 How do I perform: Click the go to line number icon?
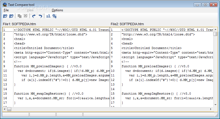(x=48, y=16)
